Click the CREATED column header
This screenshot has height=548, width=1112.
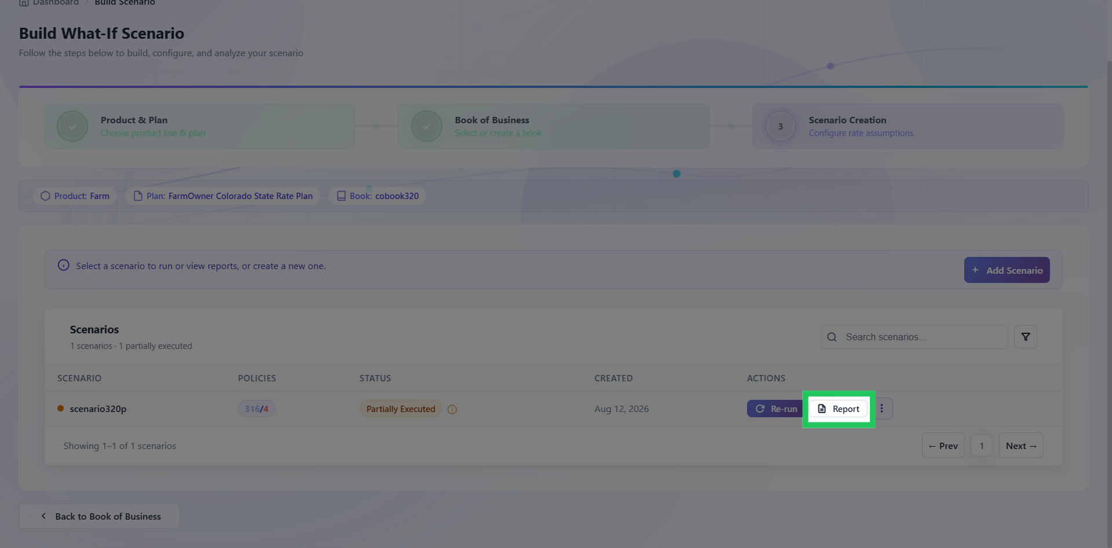coord(613,378)
